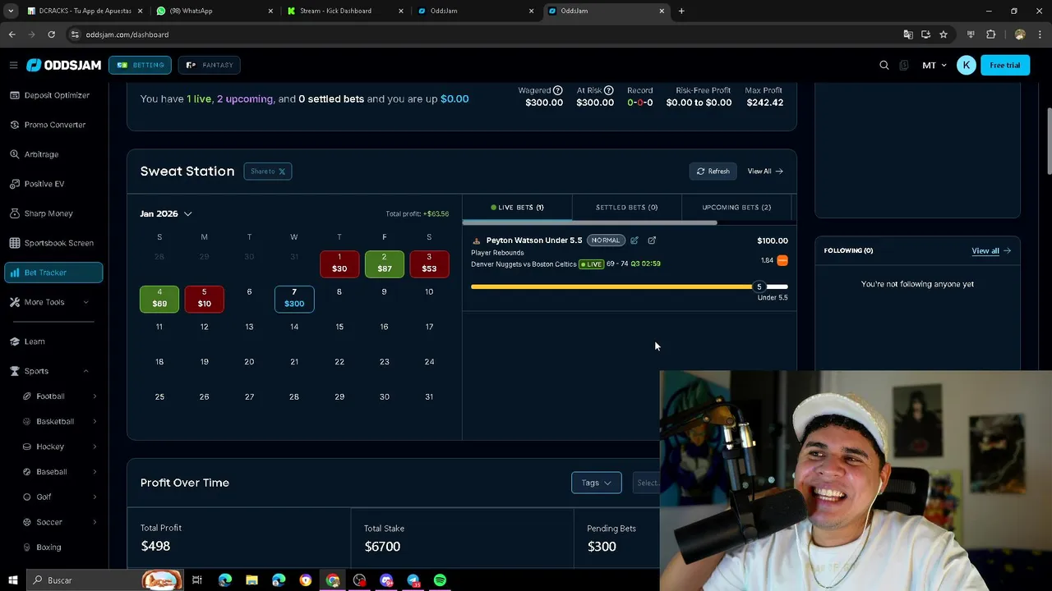
Task: Click the Sweat Station Refresh button
Action: pos(713,171)
